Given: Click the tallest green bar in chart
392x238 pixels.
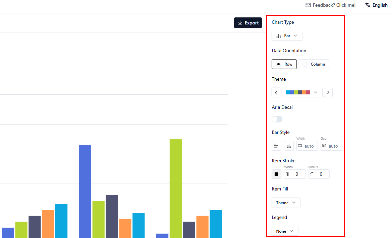Looking at the screenshot, I should click(x=175, y=188).
